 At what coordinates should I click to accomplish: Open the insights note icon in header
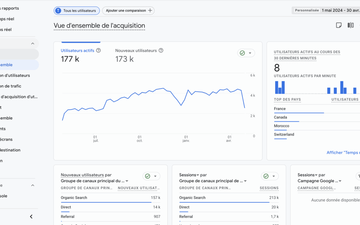click(339, 25)
